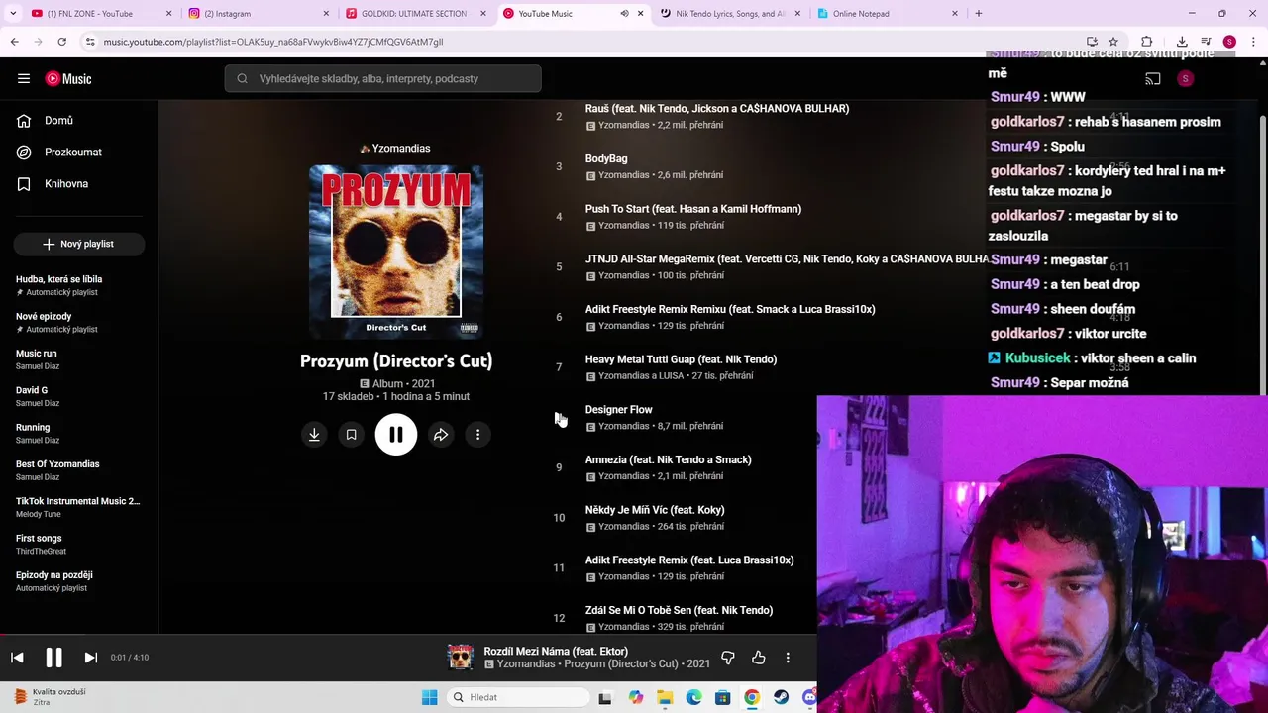Reload the page in the browser
The height and width of the screenshot is (713, 1268).
coord(61,42)
